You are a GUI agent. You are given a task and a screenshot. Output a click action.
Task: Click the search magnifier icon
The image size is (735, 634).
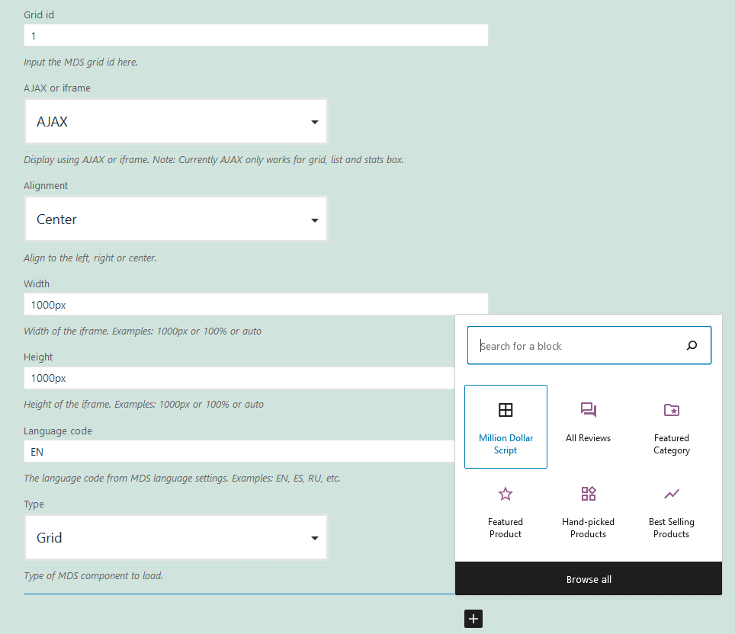point(692,346)
